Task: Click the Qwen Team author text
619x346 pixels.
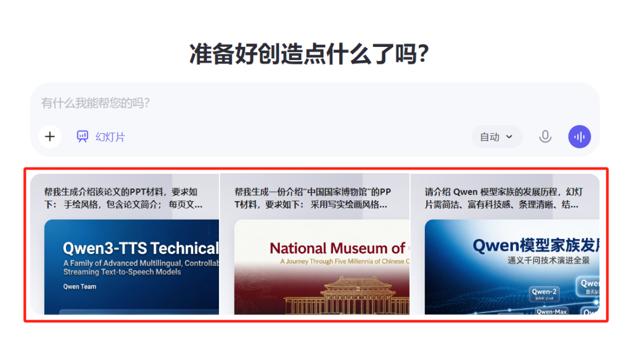Action: [80, 287]
